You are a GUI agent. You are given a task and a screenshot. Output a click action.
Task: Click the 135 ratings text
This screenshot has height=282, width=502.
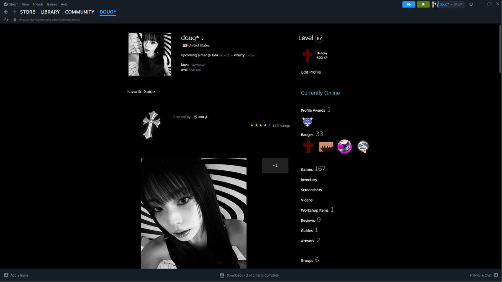coord(282,126)
